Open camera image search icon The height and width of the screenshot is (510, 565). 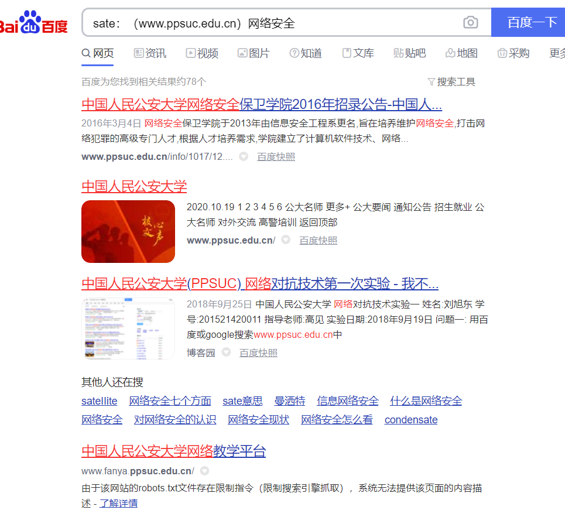tap(470, 22)
